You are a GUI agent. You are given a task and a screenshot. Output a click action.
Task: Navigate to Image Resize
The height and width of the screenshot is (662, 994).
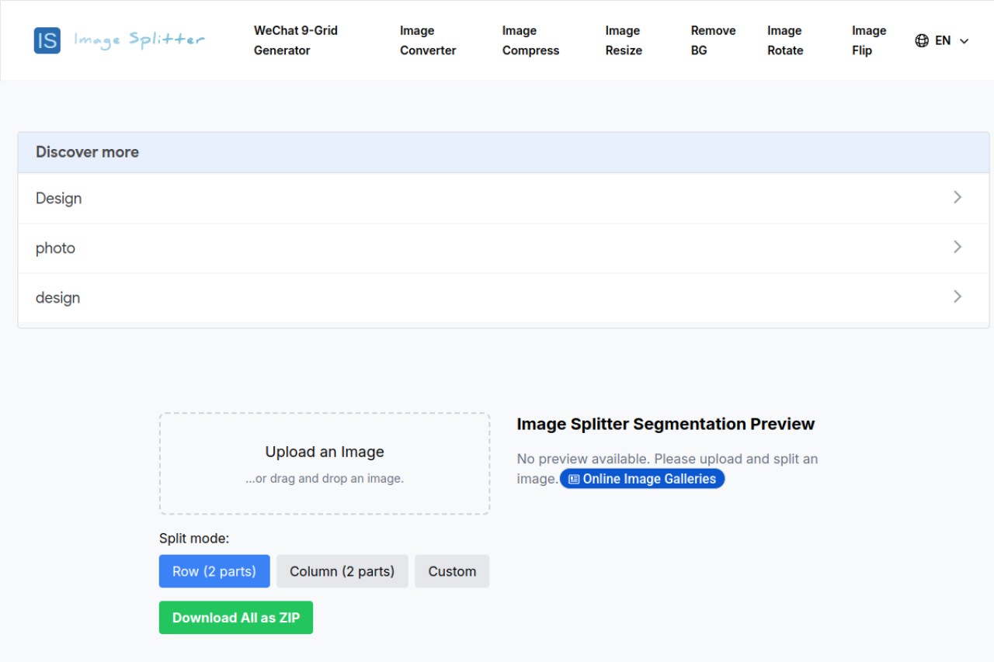tap(624, 40)
